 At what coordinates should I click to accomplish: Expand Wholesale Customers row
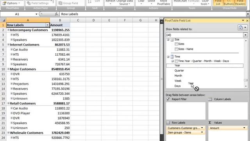pos(8,133)
